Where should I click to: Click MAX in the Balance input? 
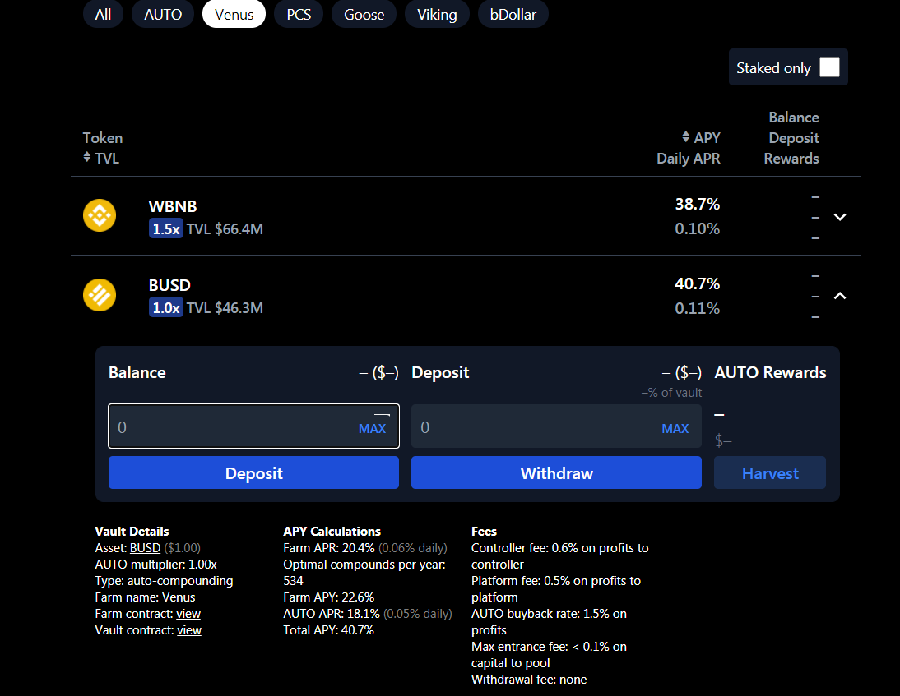(372, 429)
